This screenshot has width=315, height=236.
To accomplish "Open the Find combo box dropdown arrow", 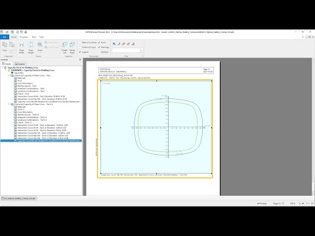I will [141, 50].
